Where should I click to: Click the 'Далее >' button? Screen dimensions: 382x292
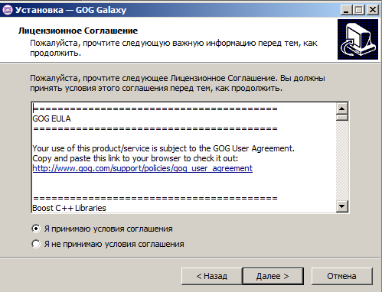tap(273, 276)
